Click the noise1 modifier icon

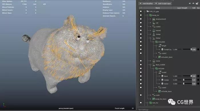pyautogui.click(x=154, y=30)
